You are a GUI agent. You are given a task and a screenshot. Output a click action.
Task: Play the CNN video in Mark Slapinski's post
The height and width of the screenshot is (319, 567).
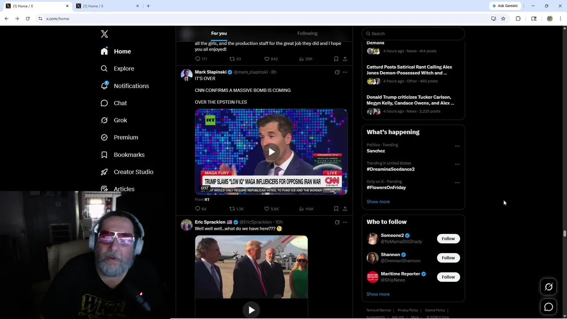tap(272, 152)
